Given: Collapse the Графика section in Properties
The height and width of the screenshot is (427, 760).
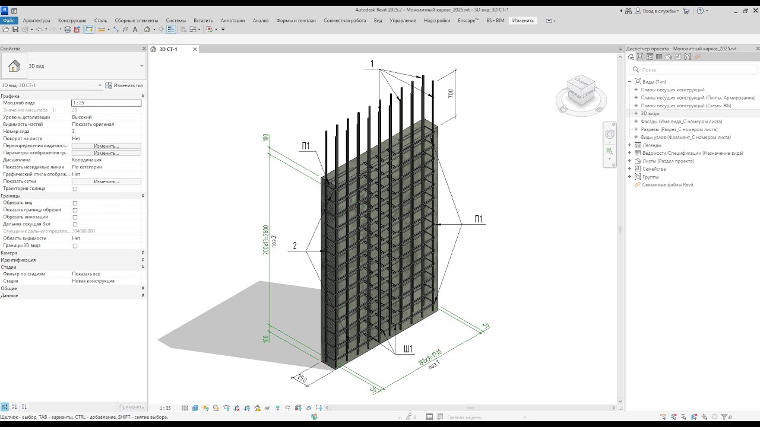Looking at the screenshot, I should [142, 96].
